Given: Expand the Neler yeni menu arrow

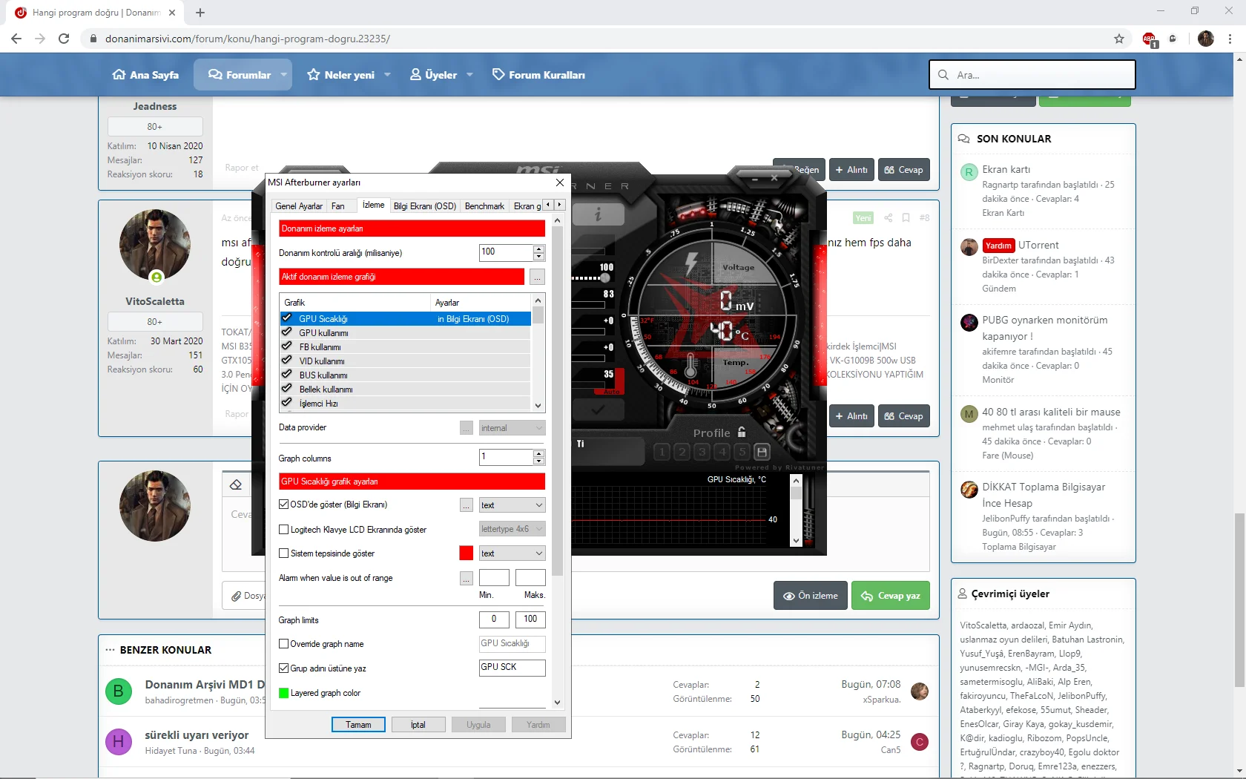Looking at the screenshot, I should coord(387,75).
